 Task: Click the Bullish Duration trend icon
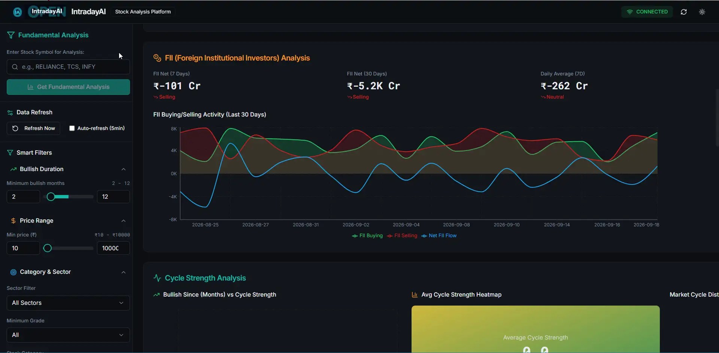click(x=13, y=169)
